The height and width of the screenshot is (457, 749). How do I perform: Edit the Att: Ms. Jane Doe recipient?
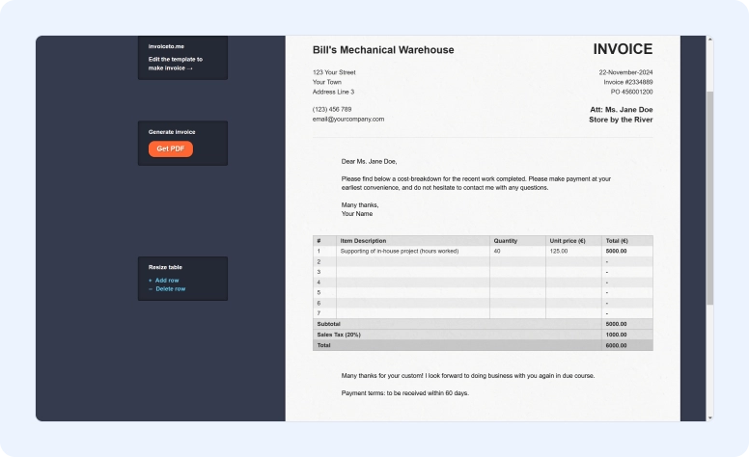click(621, 109)
